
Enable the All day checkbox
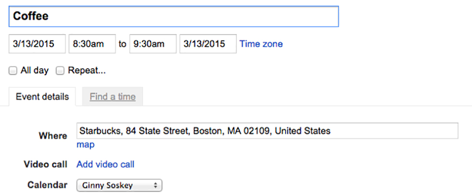13,71
